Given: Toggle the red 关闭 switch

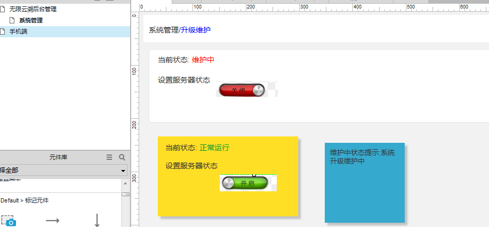Looking at the screenshot, I should tap(242, 91).
